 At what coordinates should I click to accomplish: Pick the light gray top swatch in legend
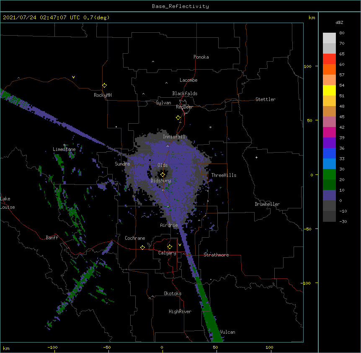(x=329, y=38)
